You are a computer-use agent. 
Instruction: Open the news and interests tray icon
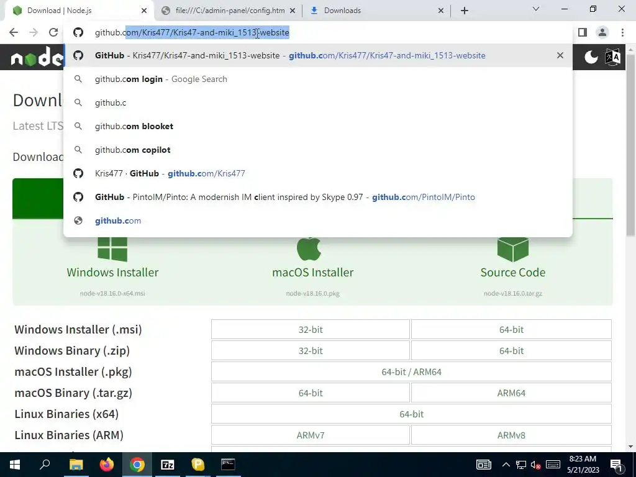click(483, 465)
